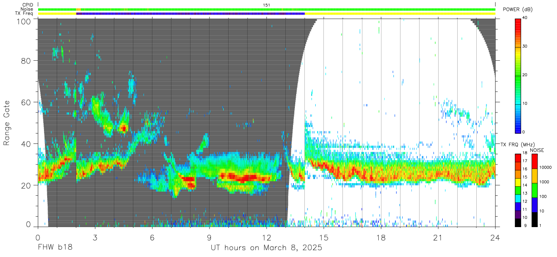Click the 80 tick on the Range Gate axis
Image resolution: width=557 pixels, height=257 pixels.
pyautogui.click(x=26, y=60)
